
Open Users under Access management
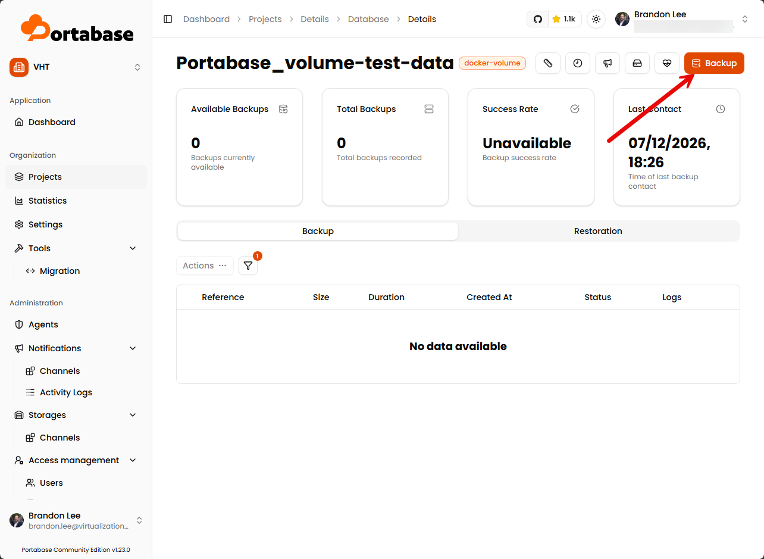pyautogui.click(x=51, y=483)
